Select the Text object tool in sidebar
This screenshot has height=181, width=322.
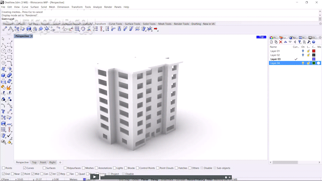point(3,111)
